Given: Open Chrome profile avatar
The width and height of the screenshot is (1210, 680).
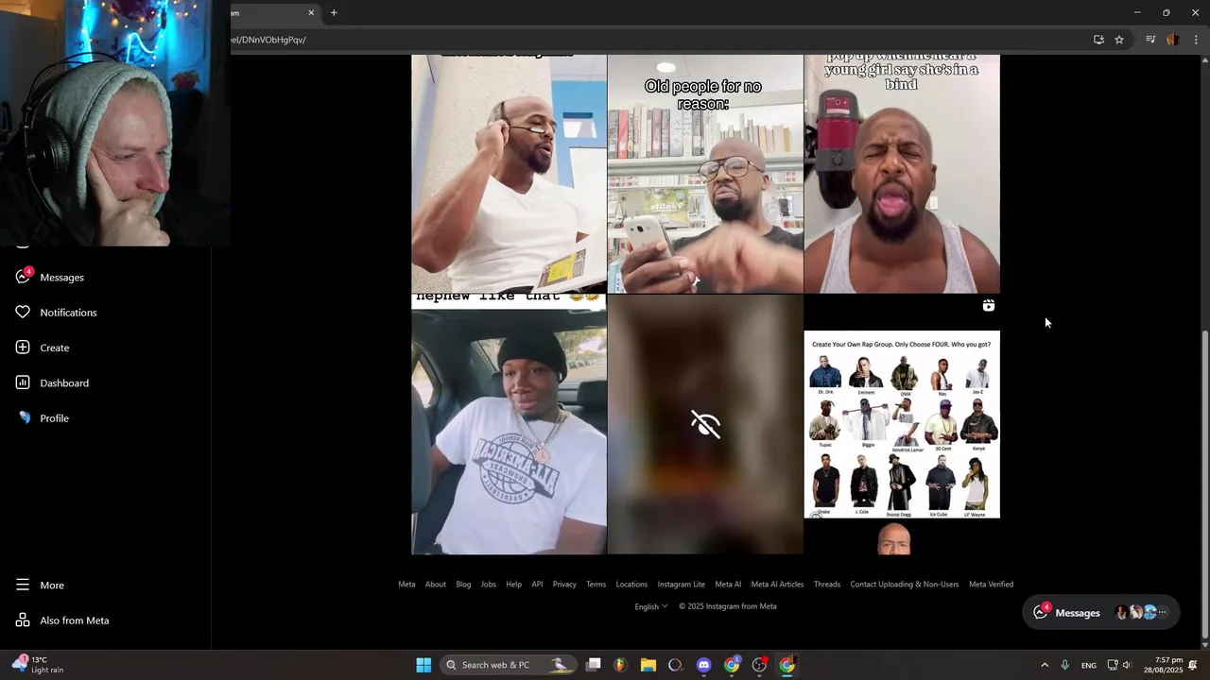Looking at the screenshot, I should [x=1173, y=40].
